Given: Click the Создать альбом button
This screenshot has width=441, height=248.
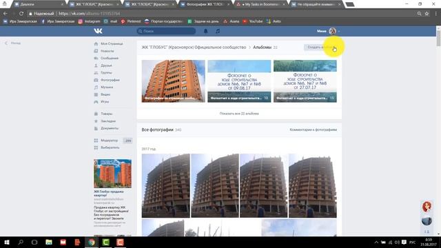Looking at the screenshot, I should (x=320, y=48).
